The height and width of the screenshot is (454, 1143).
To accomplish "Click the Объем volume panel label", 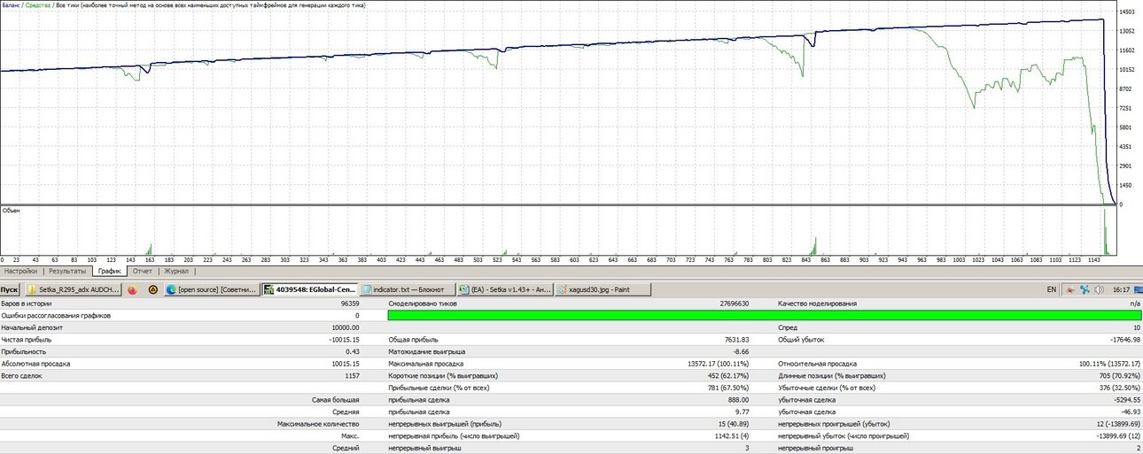I will [12, 211].
